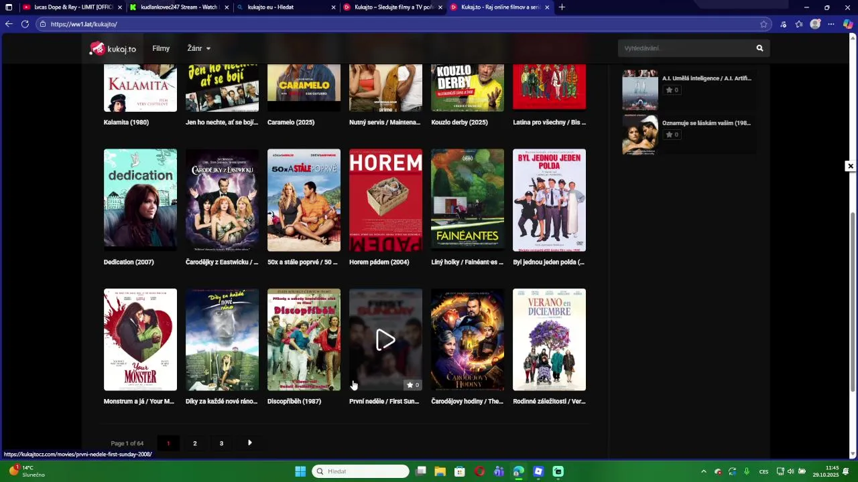Image resolution: width=858 pixels, height=482 pixels.
Task: Open browser favorites icon
Action: 799,24
